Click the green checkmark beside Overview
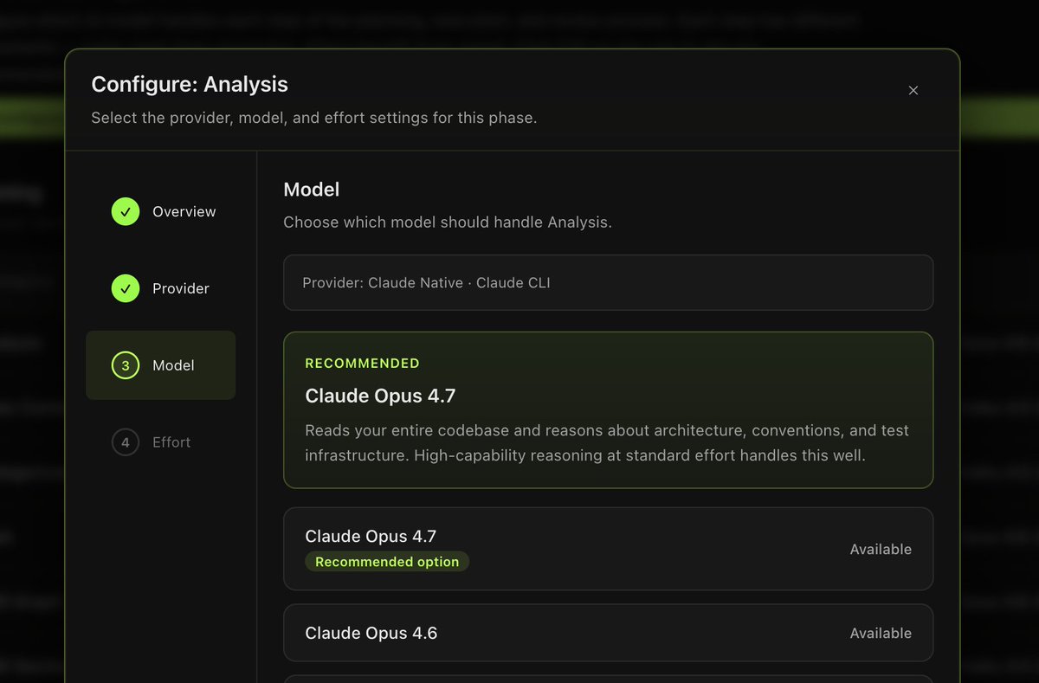Viewport: 1039px width, 683px height. tap(126, 211)
